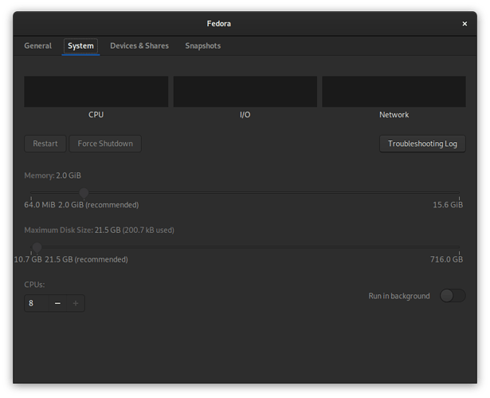Click the 64.0 MiB minimum label
Viewport: 490px width, 398px height.
(x=40, y=205)
